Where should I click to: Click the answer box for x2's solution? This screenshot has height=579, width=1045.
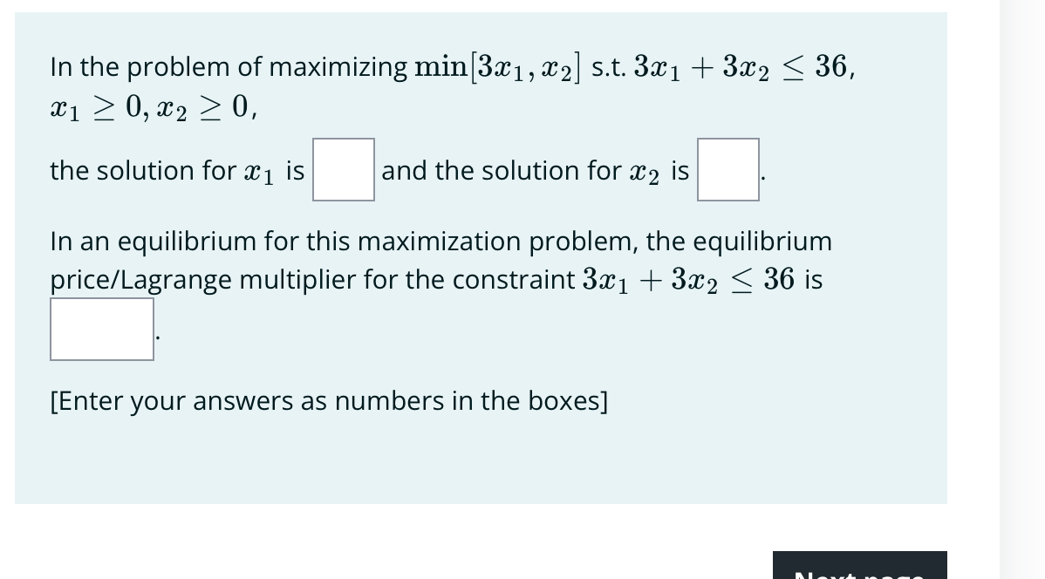[x=727, y=170]
